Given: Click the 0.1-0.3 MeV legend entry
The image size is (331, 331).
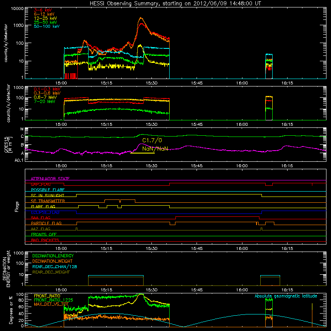Looking at the screenshot, I should (47, 89).
